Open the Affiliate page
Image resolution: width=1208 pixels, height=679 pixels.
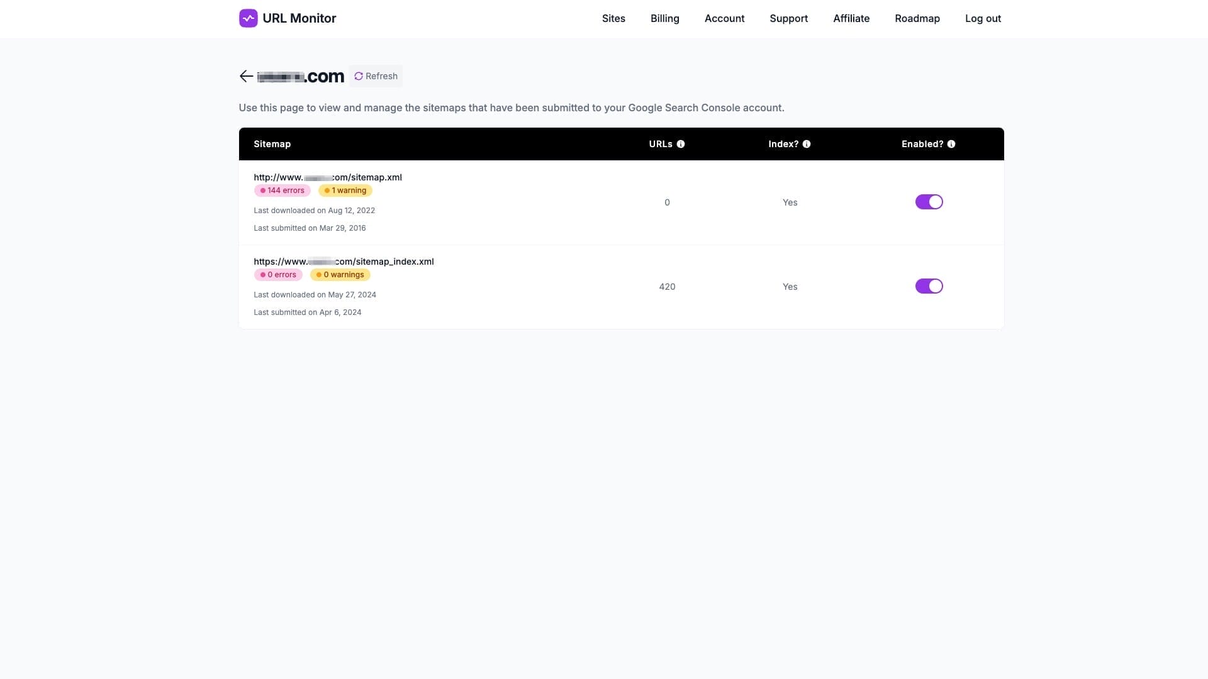(x=851, y=19)
